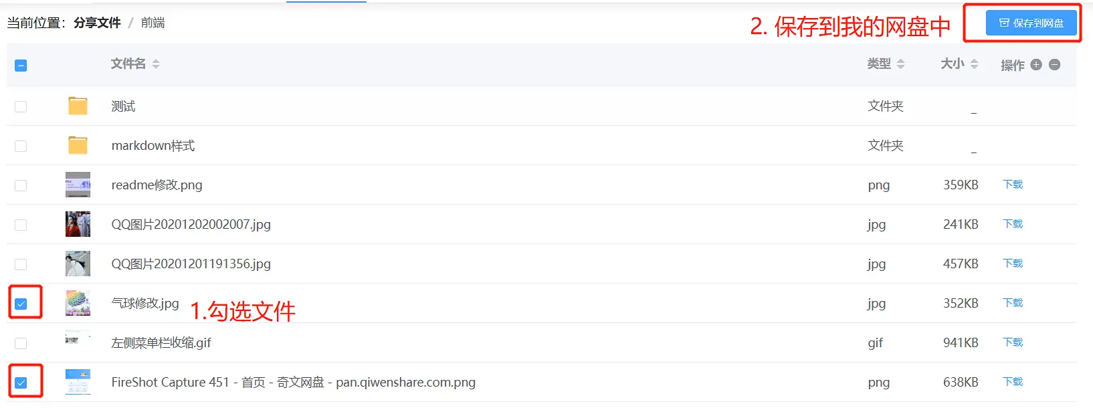Preview the 气球修改.jpg thumbnail
This screenshot has height=410, width=1093.
tap(78, 303)
